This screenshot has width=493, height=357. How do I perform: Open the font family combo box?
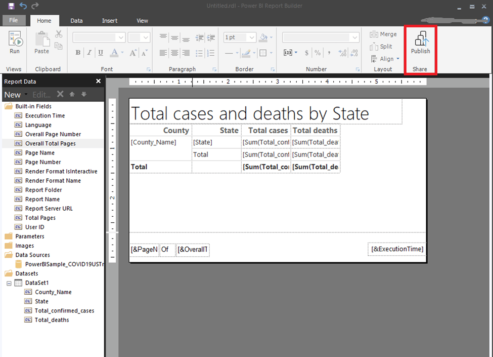pyautogui.click(x=99, y=37)
